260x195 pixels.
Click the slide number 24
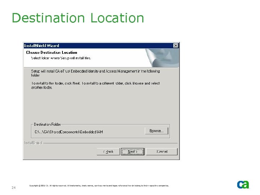[14, 187]
